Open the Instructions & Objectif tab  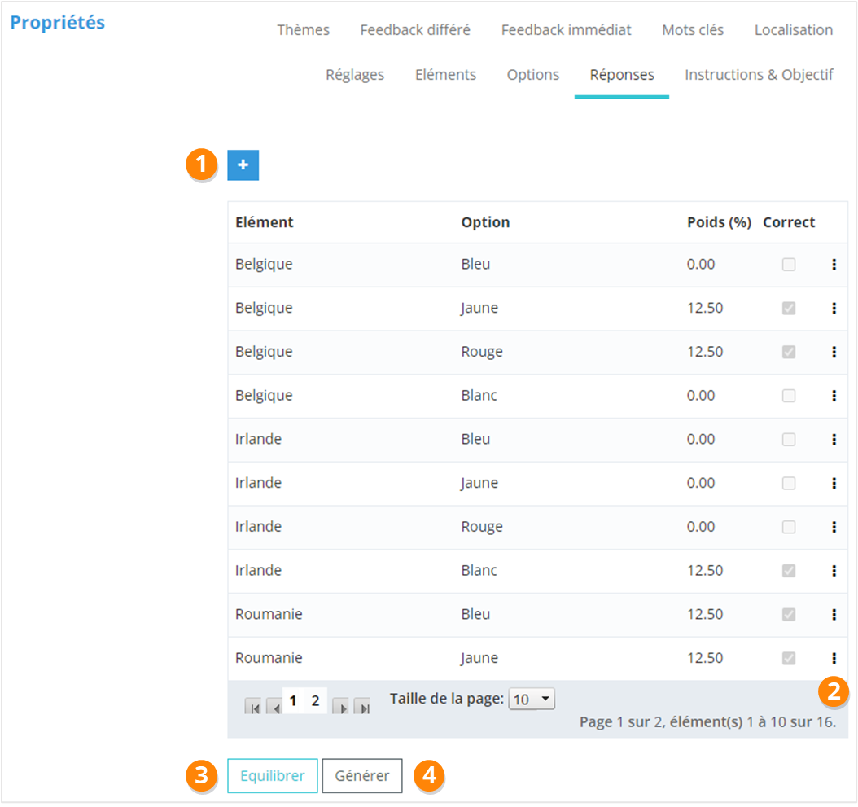759,75
